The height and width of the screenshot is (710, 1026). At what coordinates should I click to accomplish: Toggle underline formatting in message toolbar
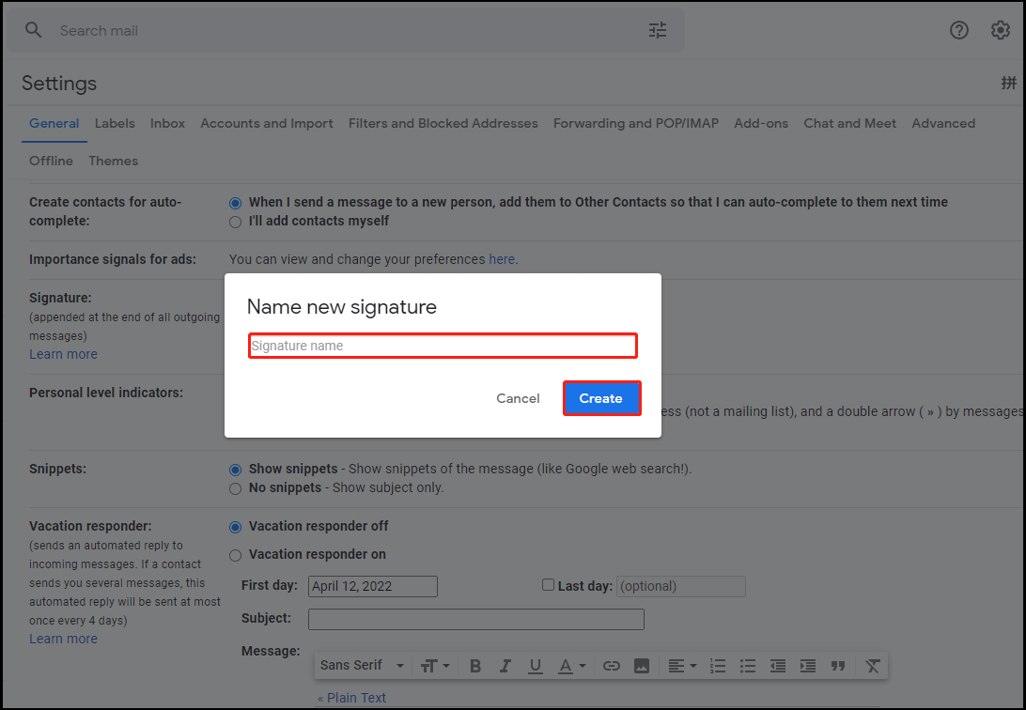click(536, 666)
